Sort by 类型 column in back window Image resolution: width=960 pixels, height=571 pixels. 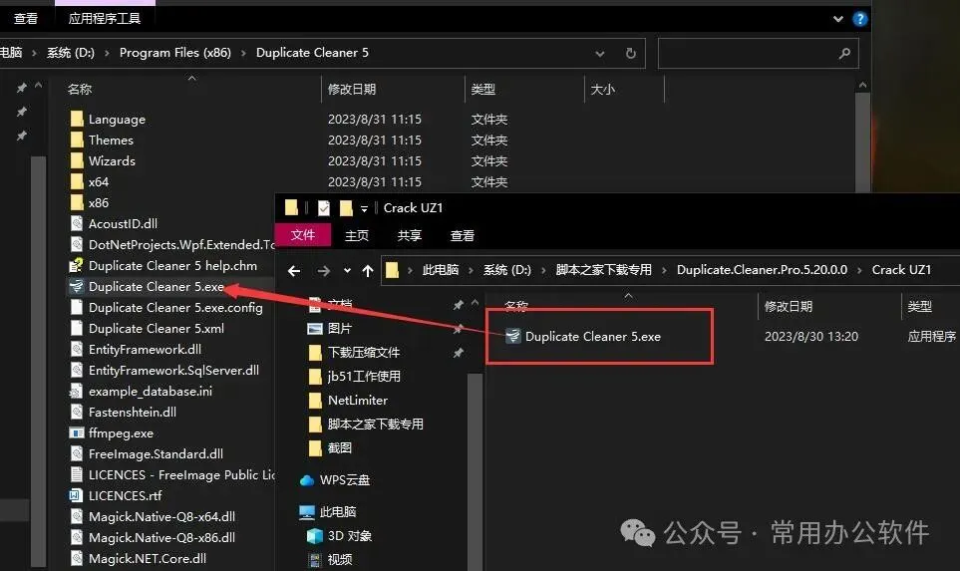(483, 90)
